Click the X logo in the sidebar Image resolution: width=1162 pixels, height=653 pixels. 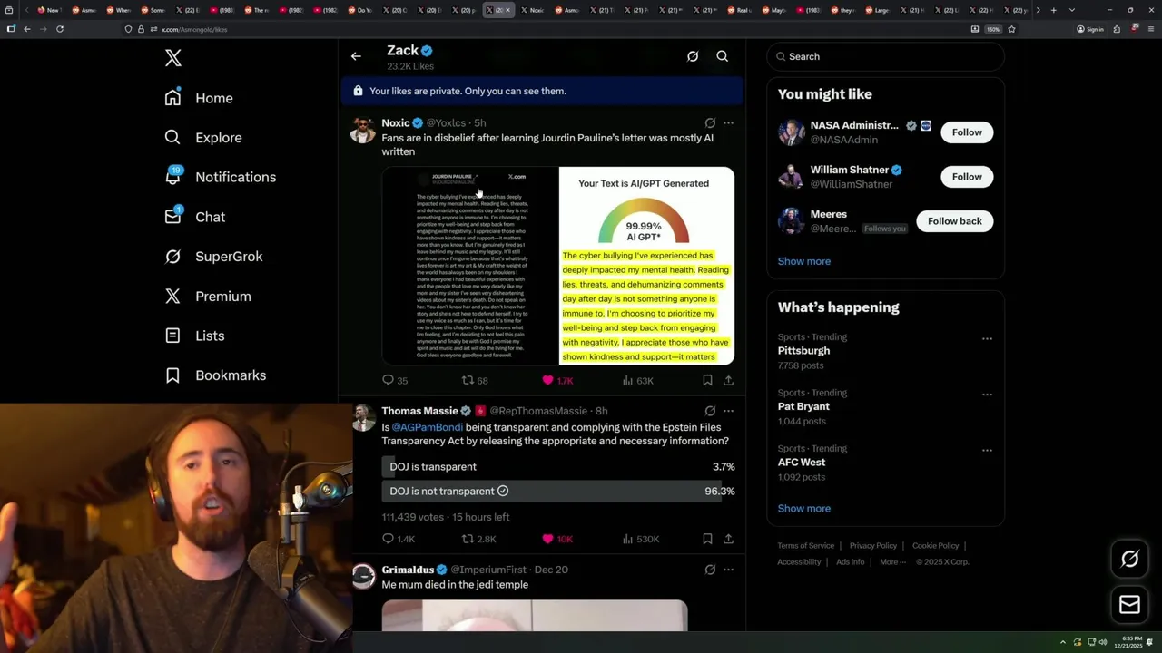click(x=173, y=59)
